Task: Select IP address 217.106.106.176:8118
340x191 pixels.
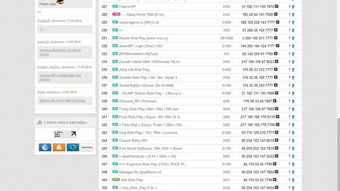Action: pyautogui.click(x=258, y=117)
